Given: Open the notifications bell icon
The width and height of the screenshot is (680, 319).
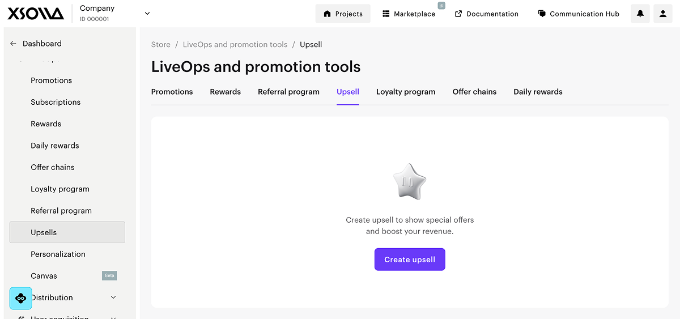Looking at the screenshot, I should point(640,14).
